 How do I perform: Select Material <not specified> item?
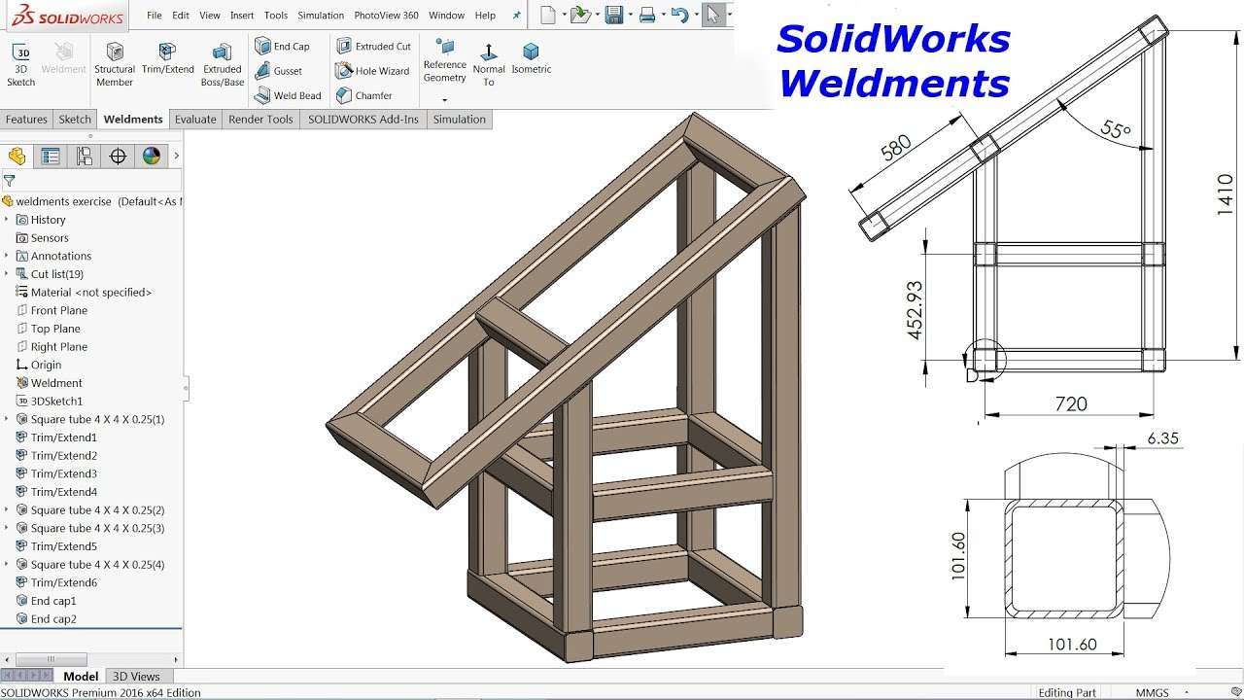(x=84, y=292)
